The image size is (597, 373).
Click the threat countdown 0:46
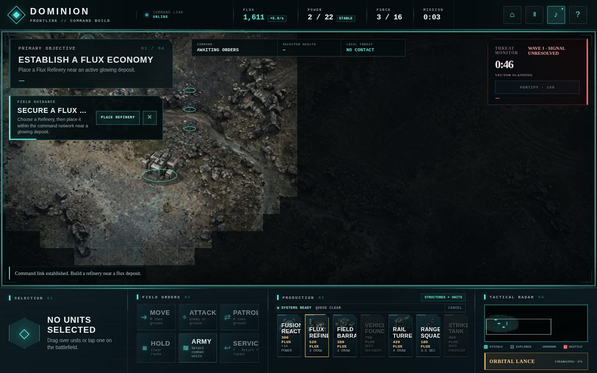pos(504,65)
